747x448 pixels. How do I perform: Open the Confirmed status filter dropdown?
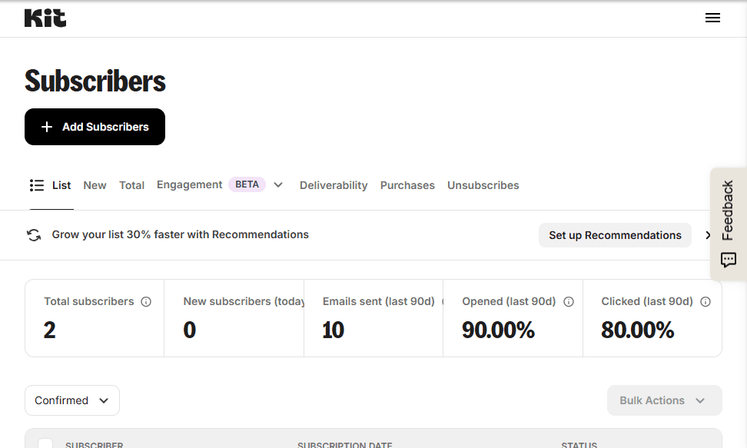coord(72,400)
